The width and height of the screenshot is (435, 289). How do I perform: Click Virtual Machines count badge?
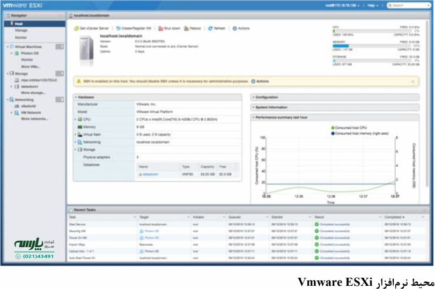pos(60,47)
